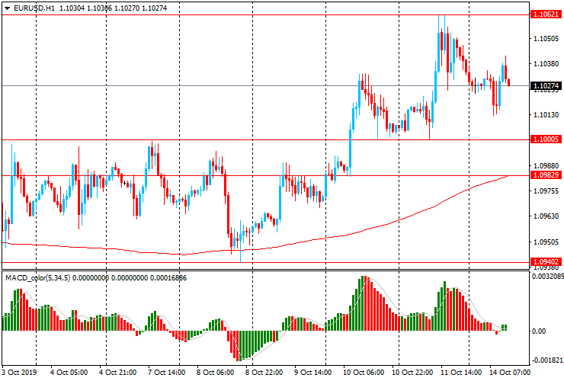
Task: Click the 8 Oct 22:00 time axis label
Action: point(264,373)
